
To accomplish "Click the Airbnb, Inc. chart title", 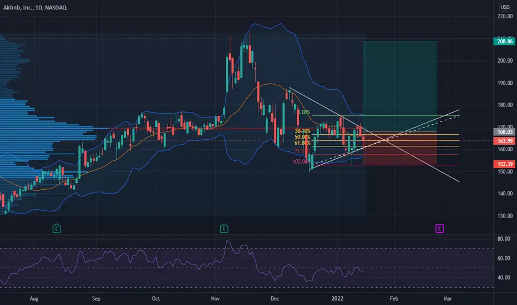I will click(35, 7).
